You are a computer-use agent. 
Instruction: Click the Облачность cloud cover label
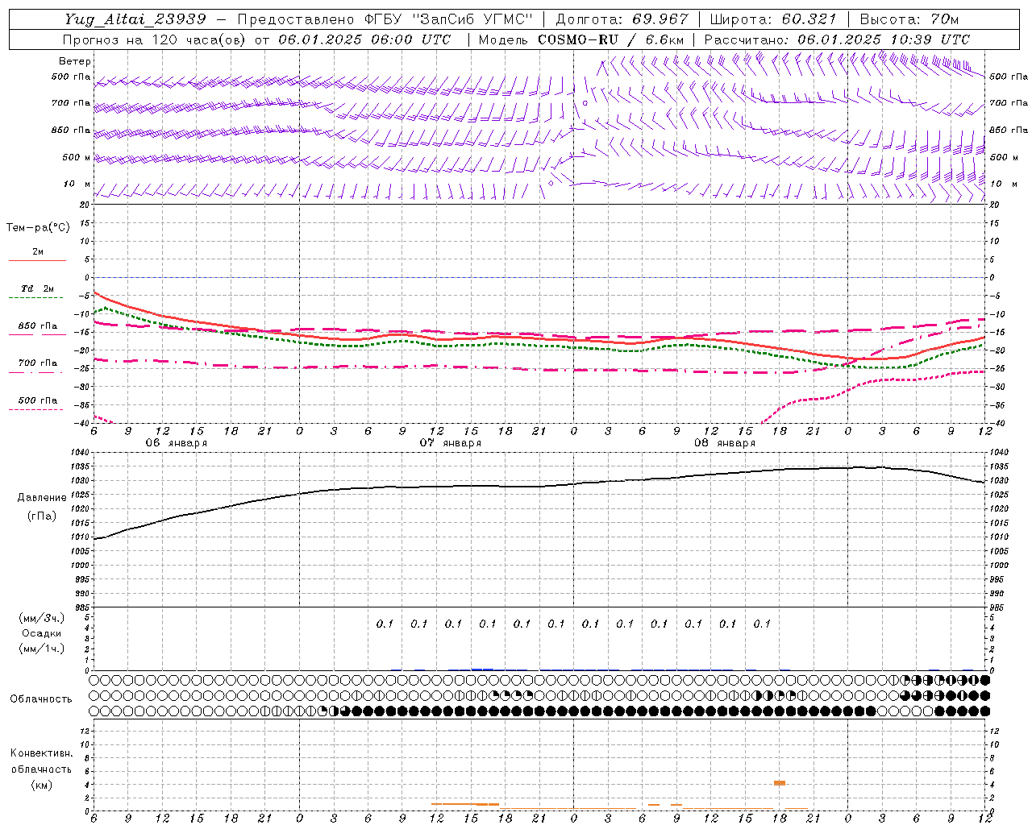pos(41,699)
